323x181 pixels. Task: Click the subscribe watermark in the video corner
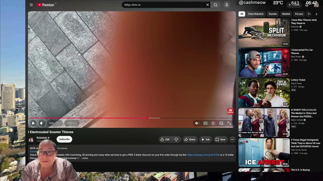coord(230,111)
